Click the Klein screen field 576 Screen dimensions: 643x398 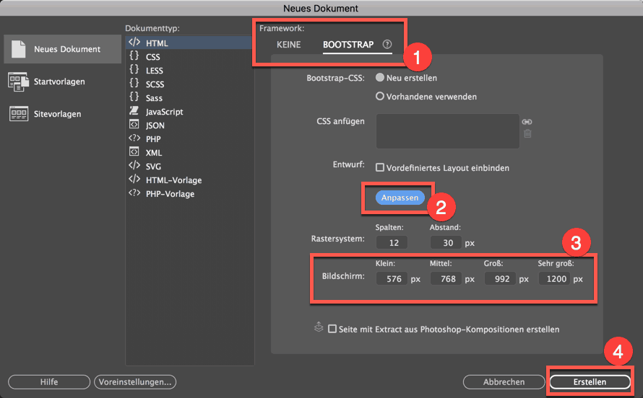pyautogui.click(x=392, y=278)
